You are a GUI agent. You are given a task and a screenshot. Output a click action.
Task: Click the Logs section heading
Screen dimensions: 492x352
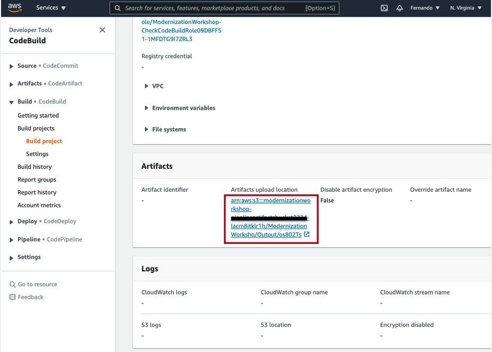[149, 269]
